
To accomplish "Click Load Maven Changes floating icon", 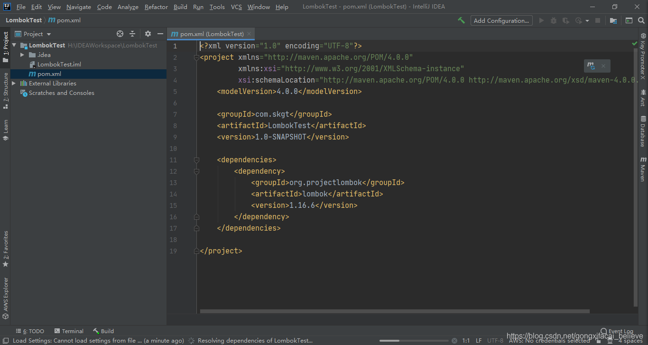I will [591, 66].
